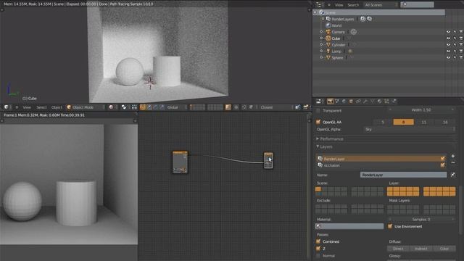This screenshot has height=261, width=464.
Task: Click the pivot point icon in 3D header
Action: tap(124, 107)
